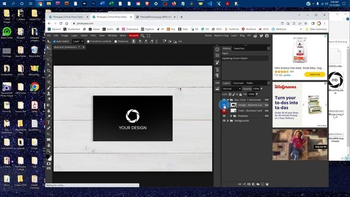
Task: Enable the Distances checkbox
Action: click(115, 42)
